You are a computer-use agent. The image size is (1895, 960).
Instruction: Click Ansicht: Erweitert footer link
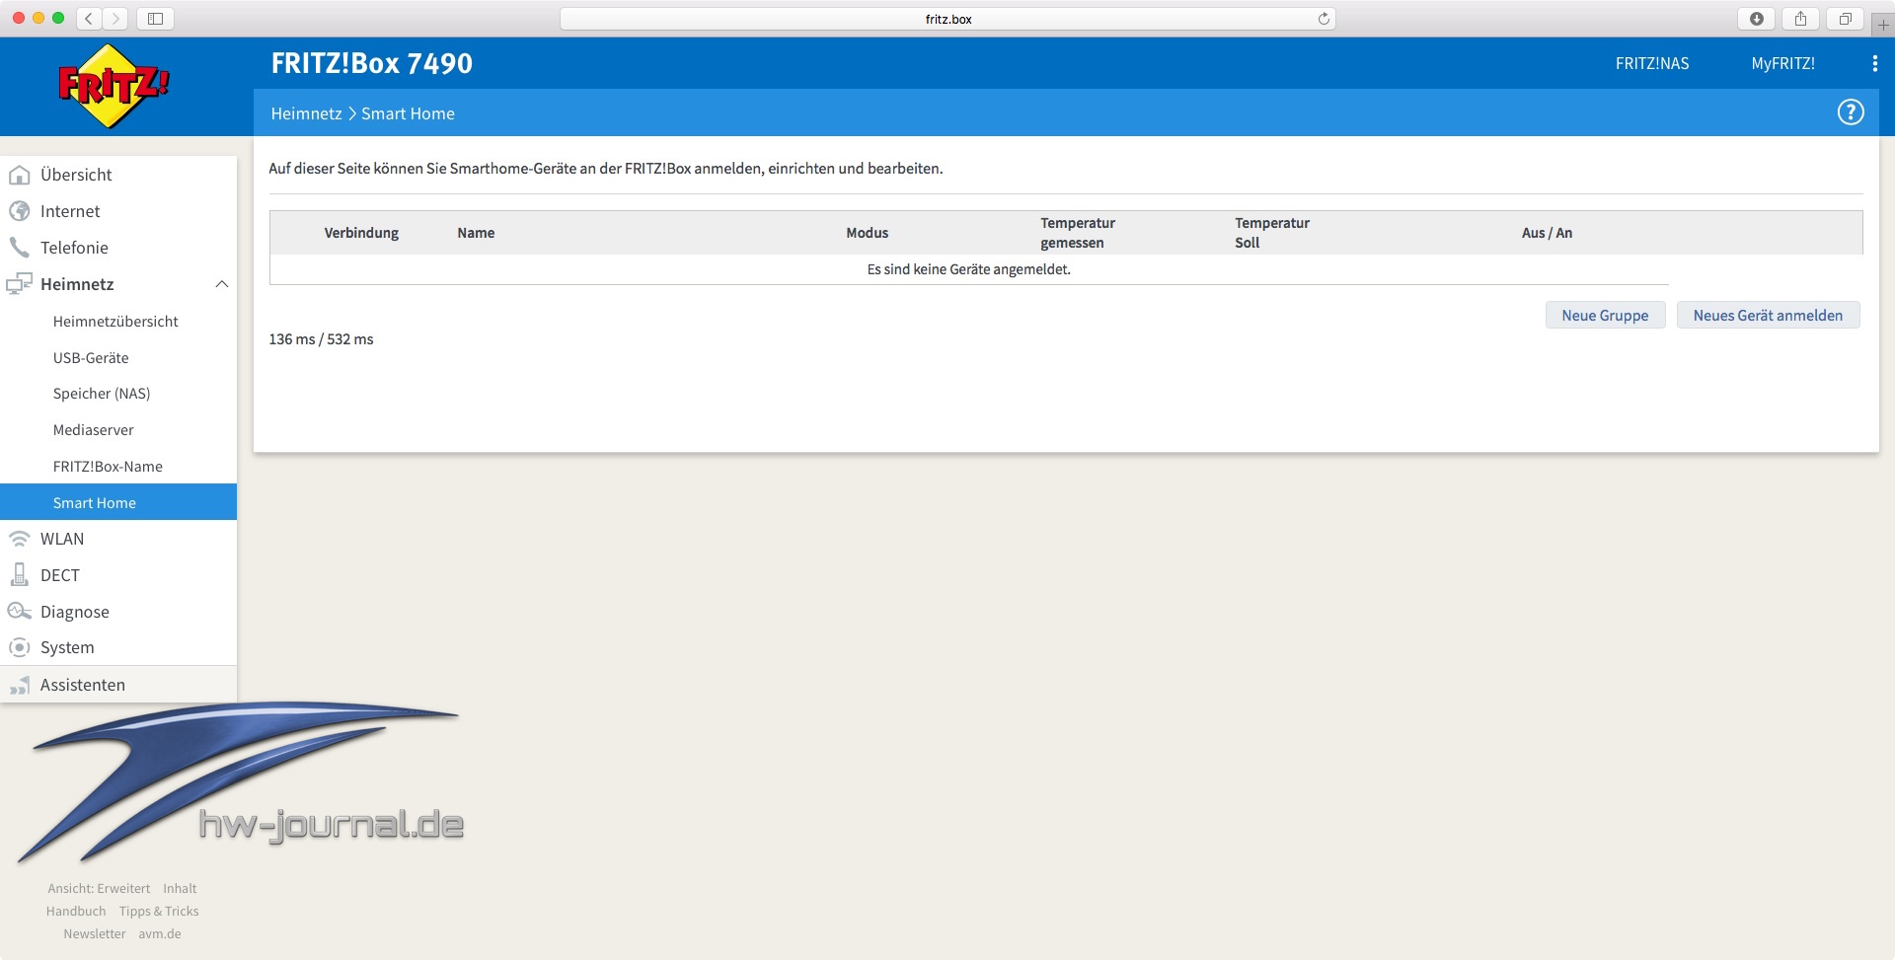[99, 889]
